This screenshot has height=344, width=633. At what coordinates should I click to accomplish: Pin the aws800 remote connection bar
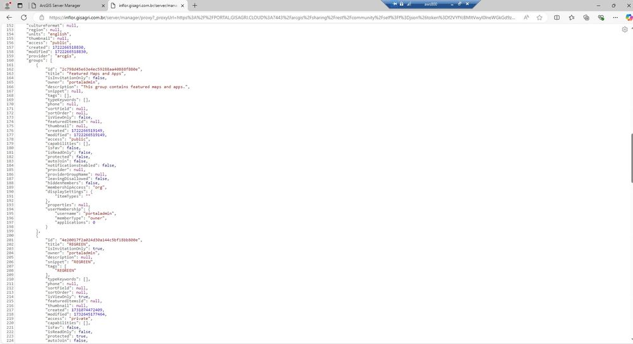point(395,4)
